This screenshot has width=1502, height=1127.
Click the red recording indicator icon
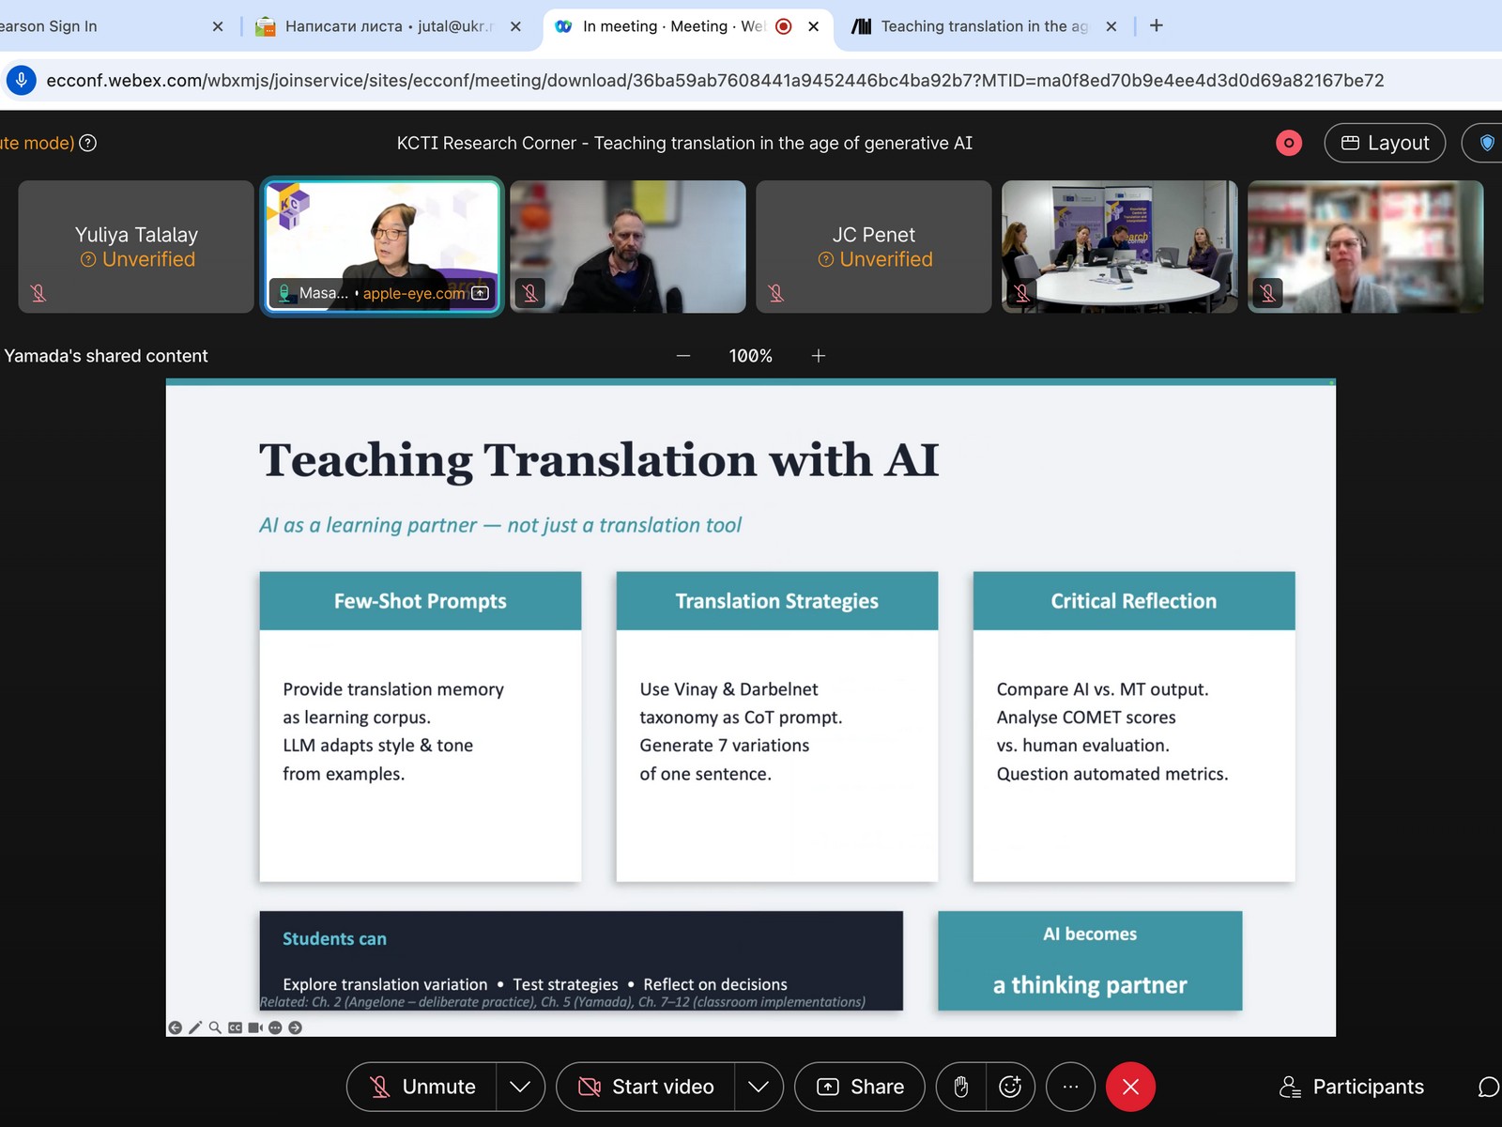1289,143
